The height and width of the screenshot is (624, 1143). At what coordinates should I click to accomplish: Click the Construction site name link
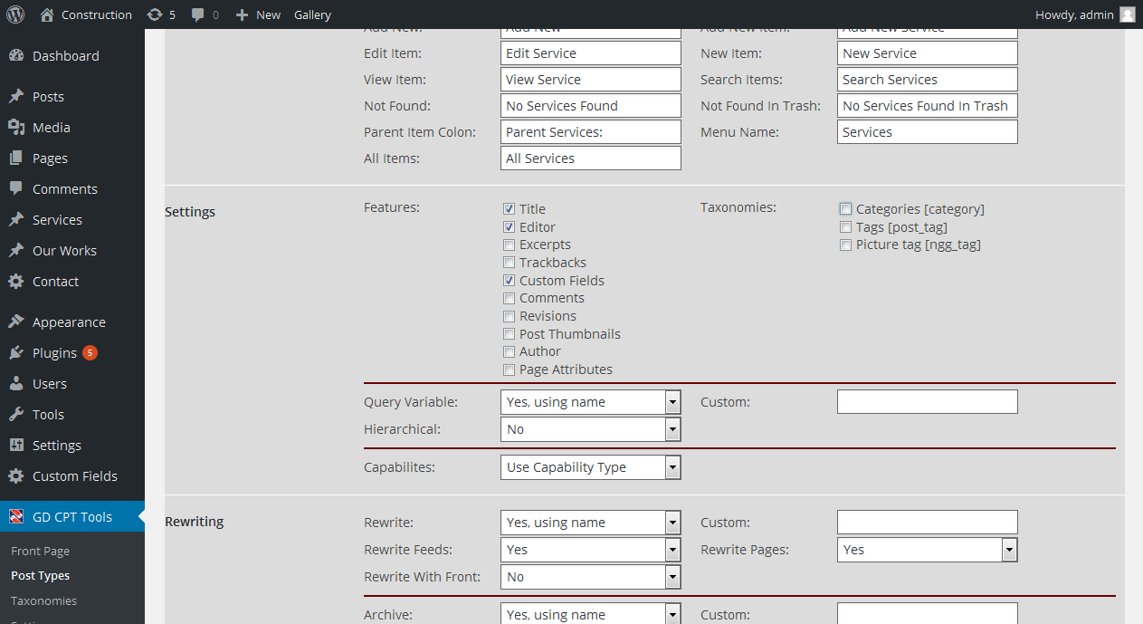coord(96,14)
